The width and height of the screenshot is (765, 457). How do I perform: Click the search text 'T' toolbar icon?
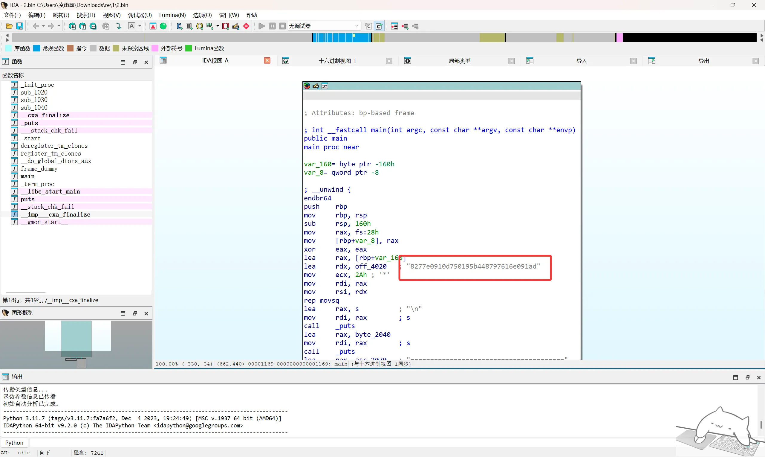pos(83,26)
